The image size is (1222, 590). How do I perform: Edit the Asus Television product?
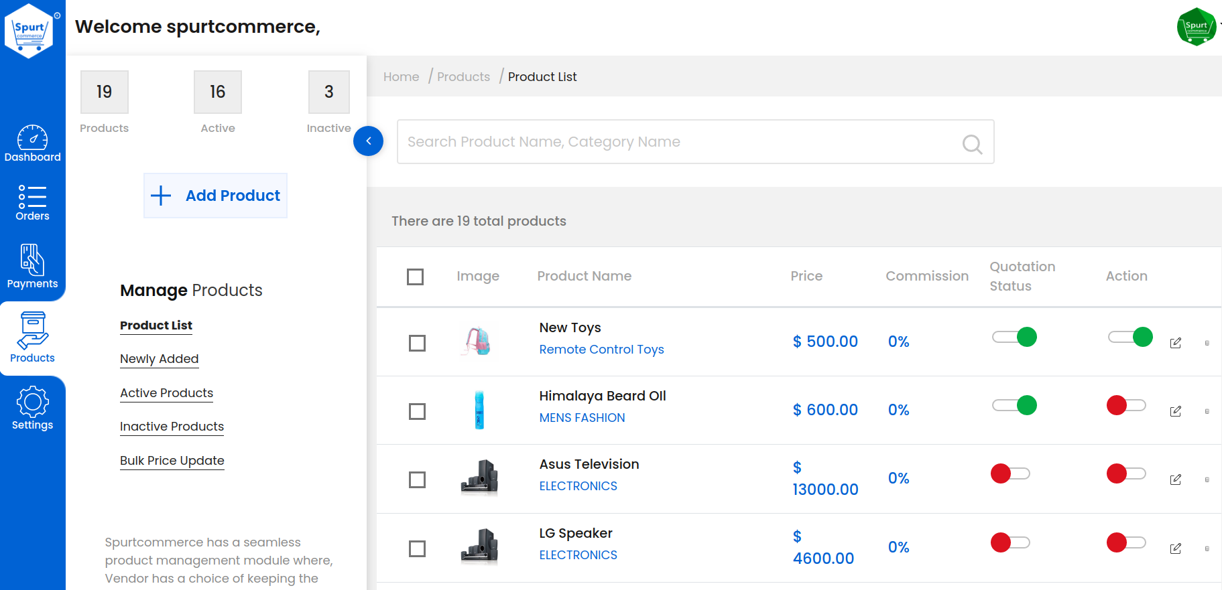1175,480
